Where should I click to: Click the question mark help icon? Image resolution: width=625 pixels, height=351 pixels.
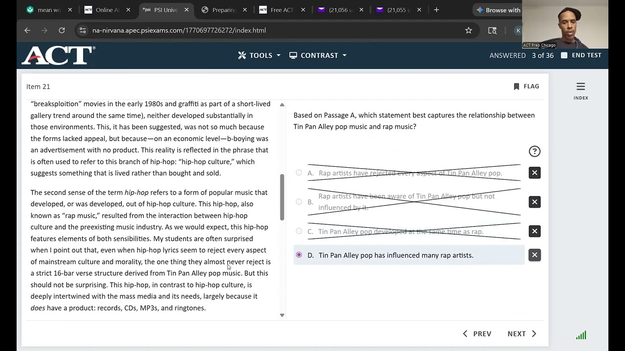pyautogui.click(x=535, y=151)
